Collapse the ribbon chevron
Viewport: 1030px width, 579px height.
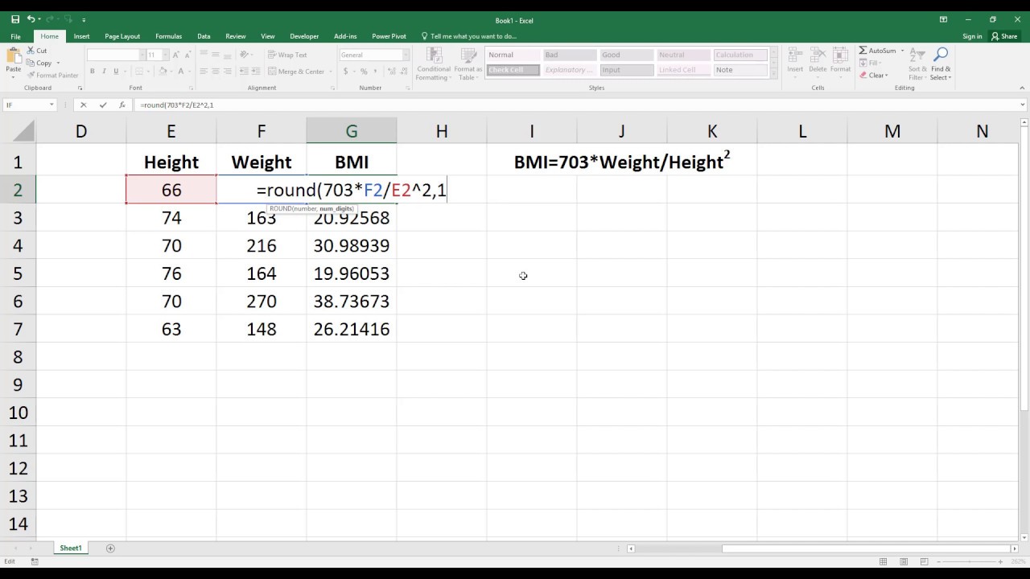click(1021, 88)
